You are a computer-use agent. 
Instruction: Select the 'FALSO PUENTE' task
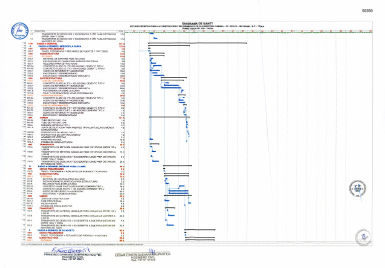click(49, 203)
